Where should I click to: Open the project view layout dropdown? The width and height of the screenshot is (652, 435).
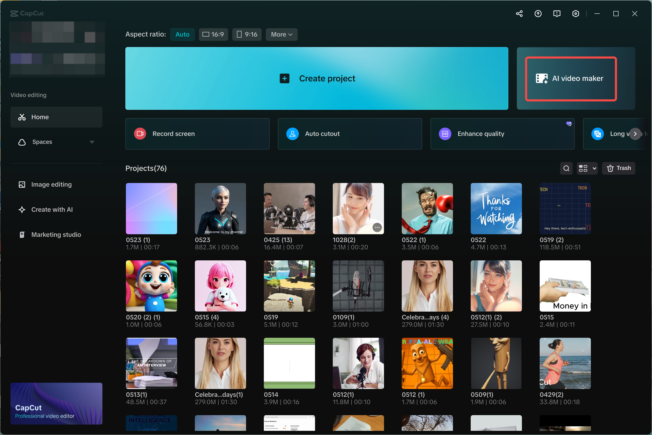[587, 168]
